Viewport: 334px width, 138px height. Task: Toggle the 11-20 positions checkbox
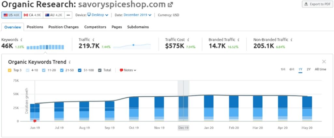[43, 70]
